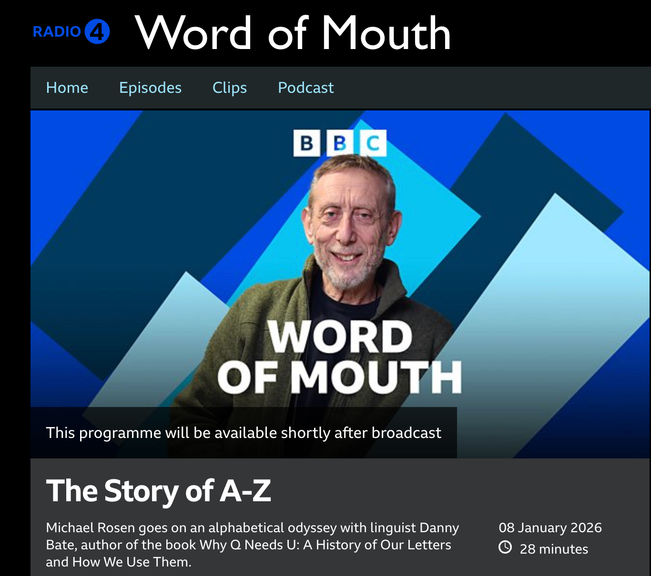Click the 28 minutes duration label
The width and height of the screenshot is (651, 576).
click(x=554, y=549)
